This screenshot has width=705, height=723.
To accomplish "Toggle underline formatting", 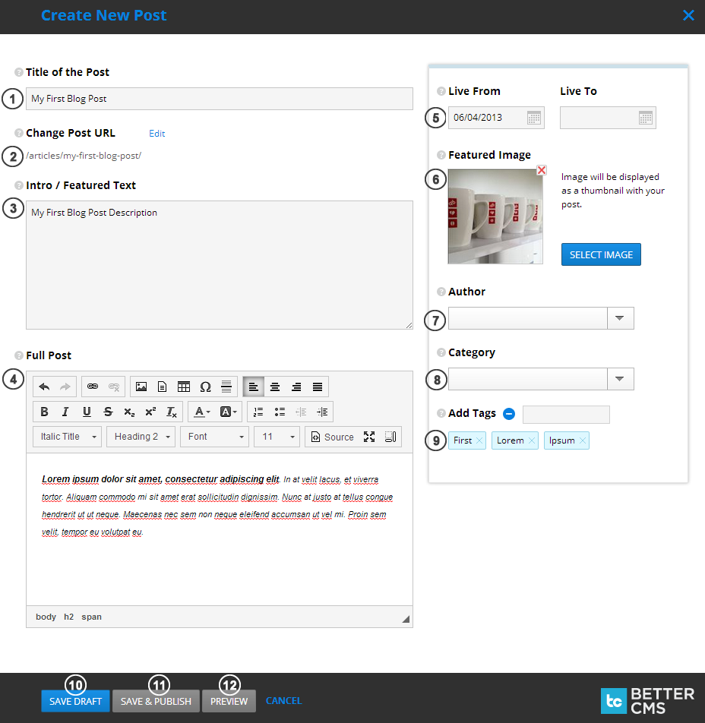I will pos(87,411).
